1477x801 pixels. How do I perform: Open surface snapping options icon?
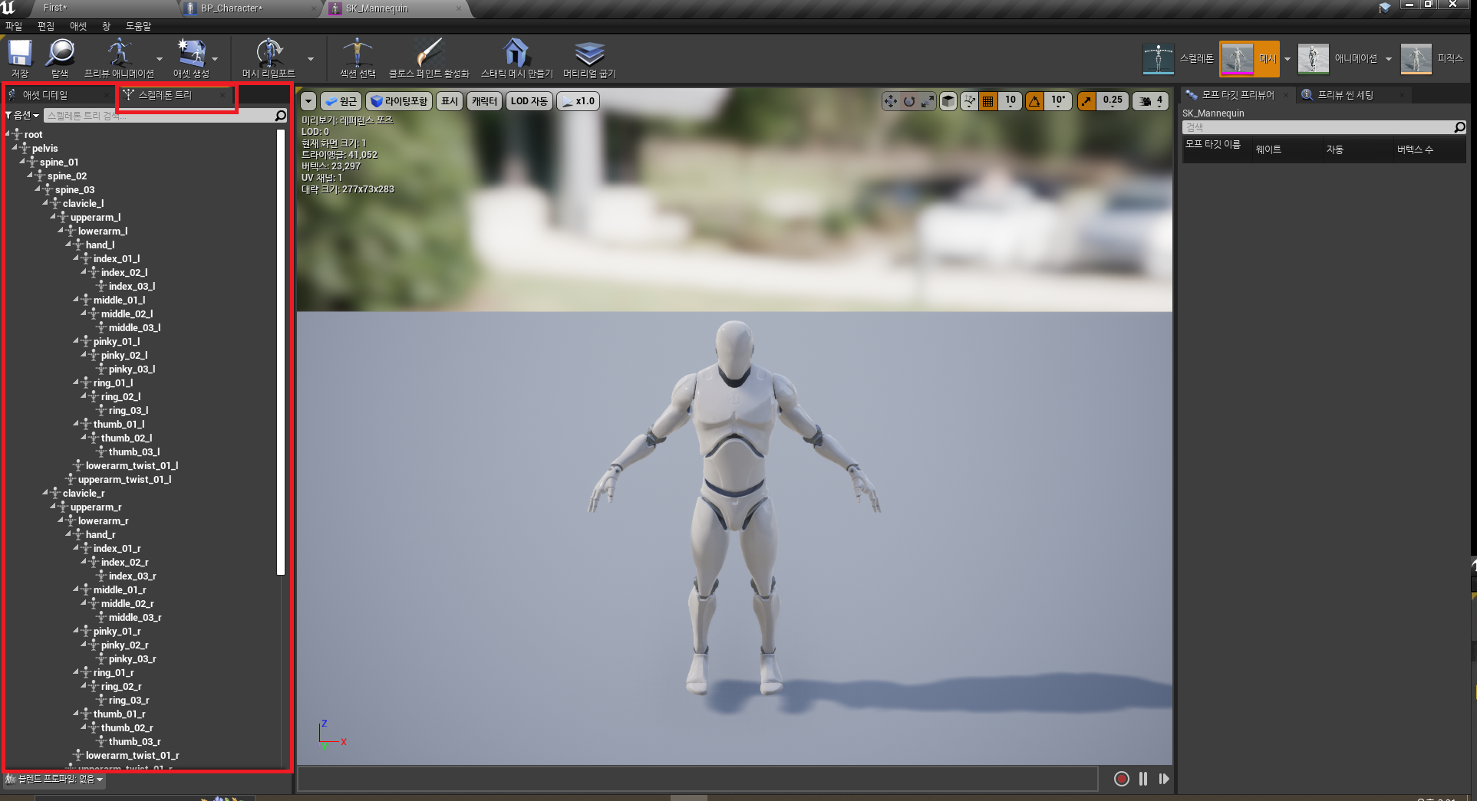point(970,101)
